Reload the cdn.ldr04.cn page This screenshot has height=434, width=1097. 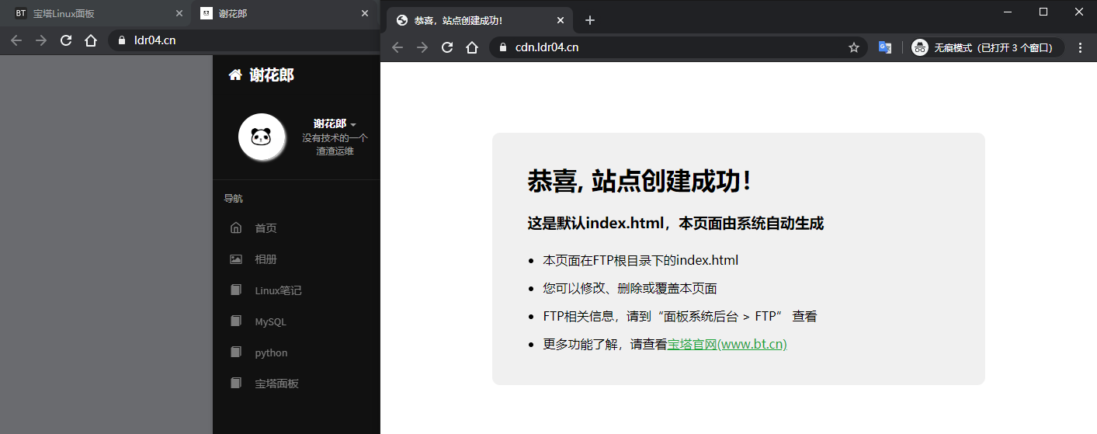coord(447,47)
